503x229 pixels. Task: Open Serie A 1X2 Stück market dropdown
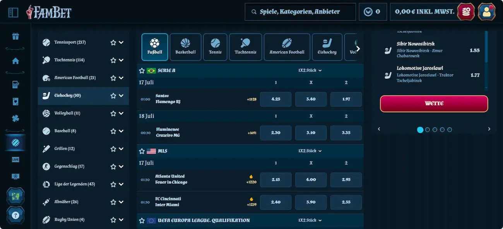tap(310, 71)
